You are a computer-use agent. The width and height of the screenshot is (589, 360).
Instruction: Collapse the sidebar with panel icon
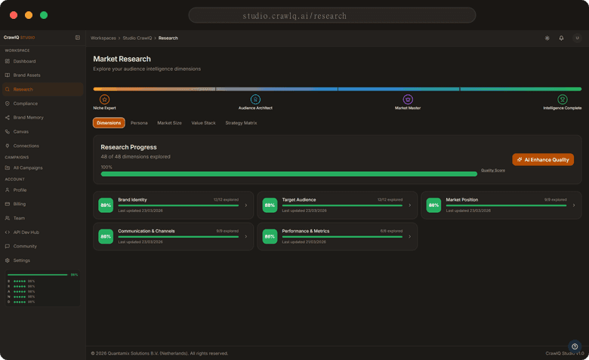pyautogui.click(x=78, y=38)
